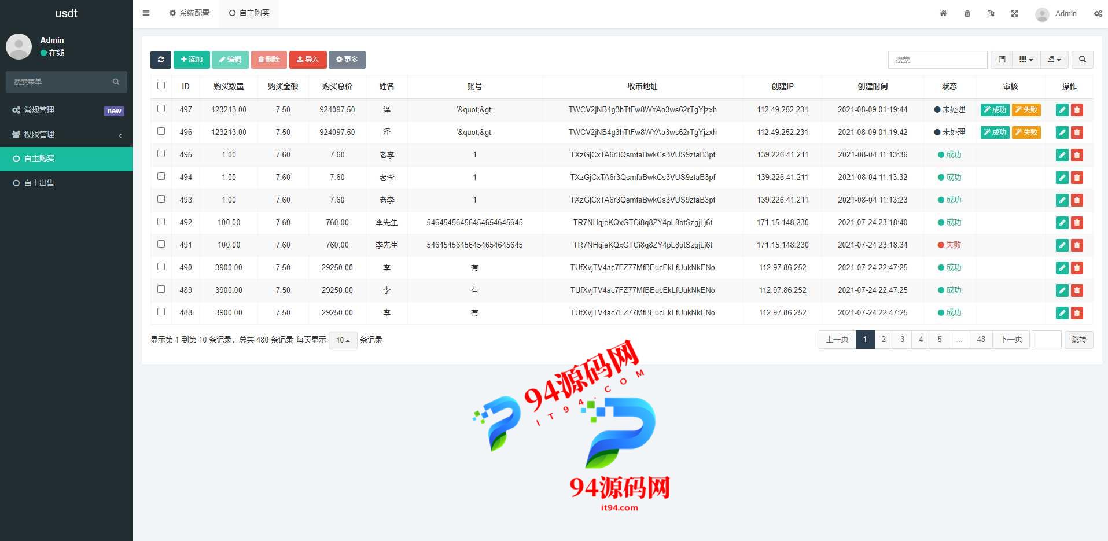
Task: Approve record 497 with the 成功 button
Action: pyautogui.click(x=995, y=110)
